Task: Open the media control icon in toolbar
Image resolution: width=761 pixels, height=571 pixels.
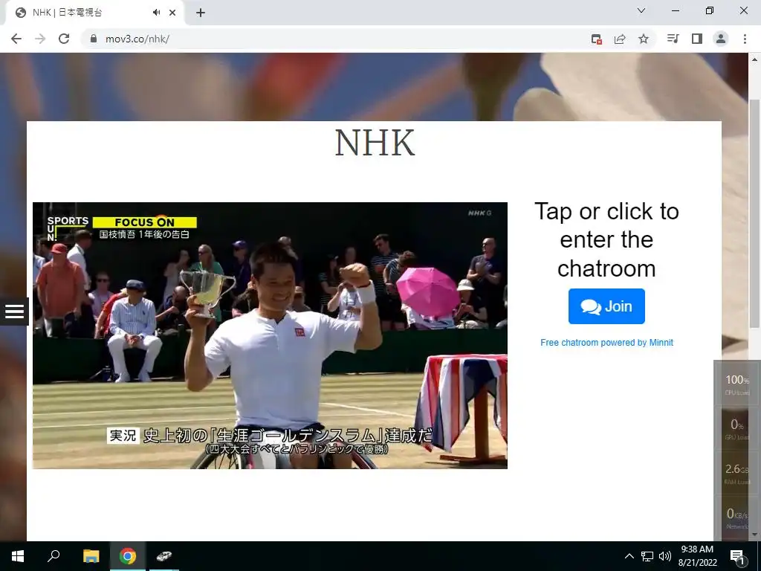Action: [673, 39]
